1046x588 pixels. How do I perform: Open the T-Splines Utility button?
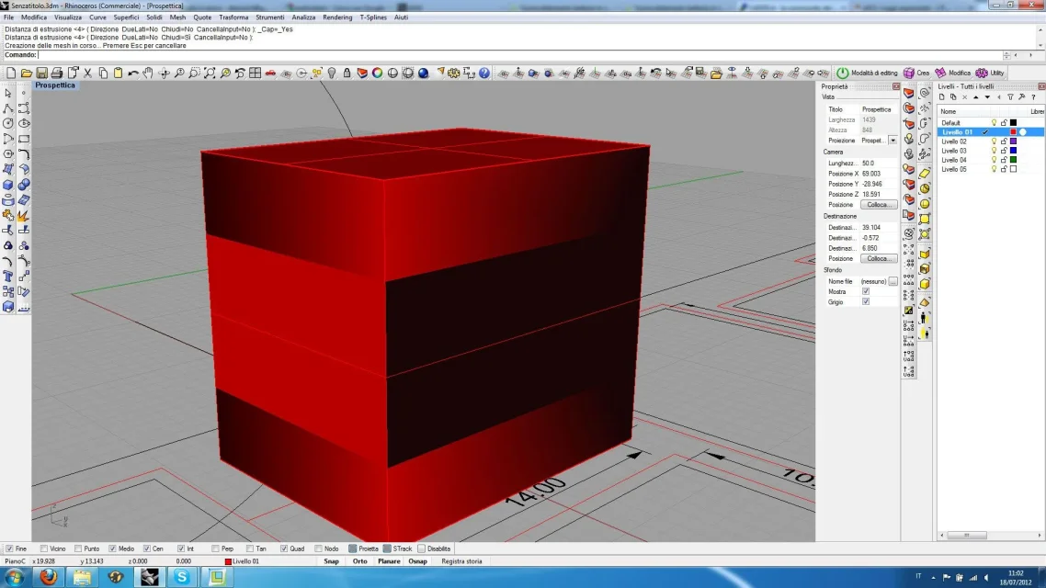990,73
